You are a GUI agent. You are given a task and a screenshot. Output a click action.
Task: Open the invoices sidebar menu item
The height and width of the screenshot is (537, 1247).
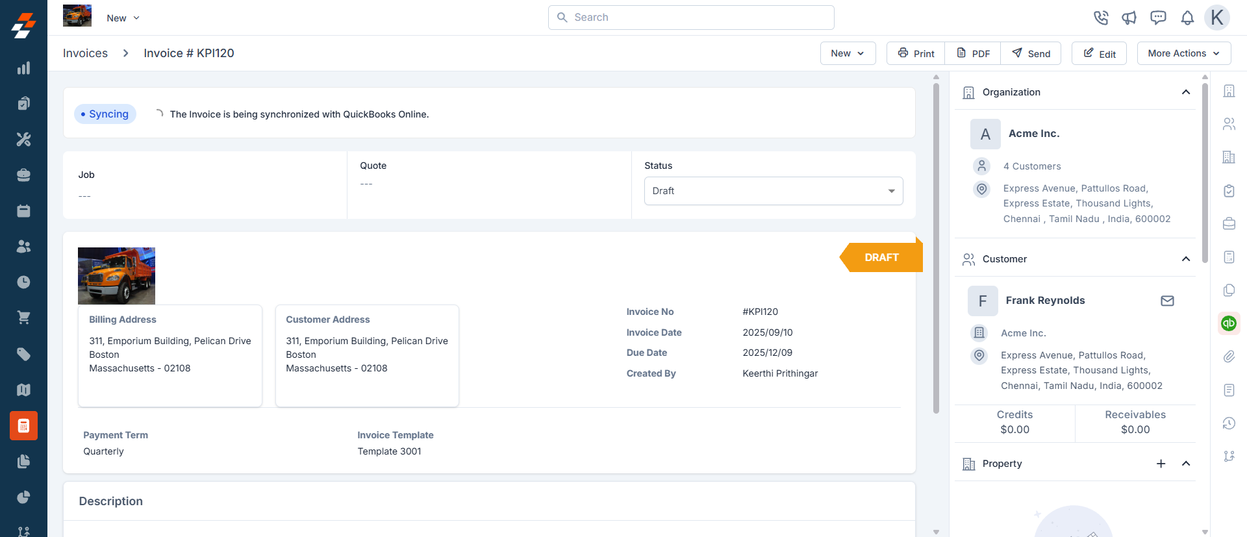(x=23, y=426)
